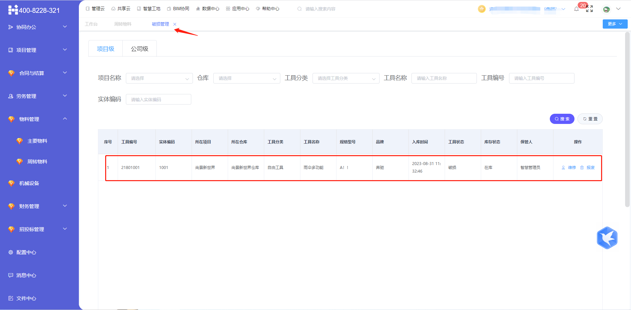Expand the 招投标管理 sidebar chevron

point(65,229)
